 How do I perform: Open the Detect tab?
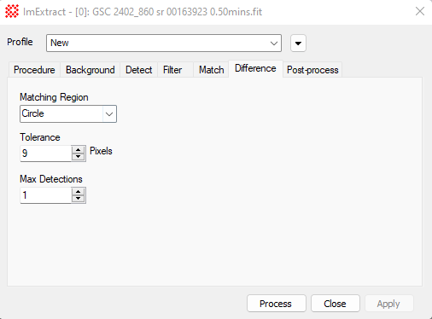pyautogui.click(x=139, y=70)
